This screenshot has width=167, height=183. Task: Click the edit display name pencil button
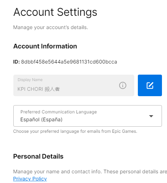point(150,85)
